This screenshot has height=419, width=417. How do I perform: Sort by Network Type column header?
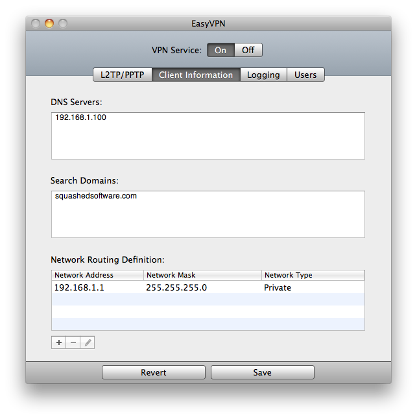313,275
